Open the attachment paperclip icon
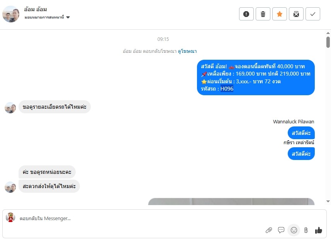 pos(269,230)
